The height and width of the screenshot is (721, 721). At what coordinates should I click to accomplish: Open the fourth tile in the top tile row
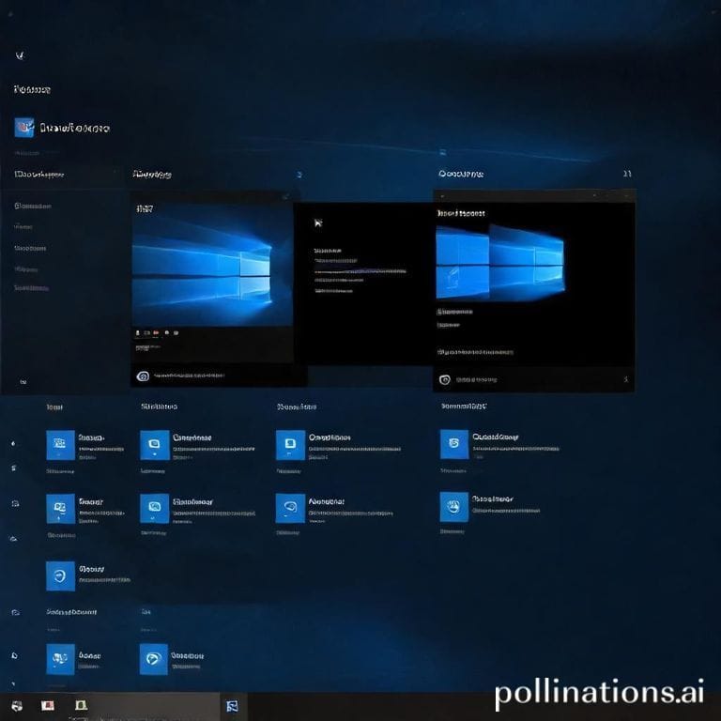pyautogui.click(x=454, y=444)
